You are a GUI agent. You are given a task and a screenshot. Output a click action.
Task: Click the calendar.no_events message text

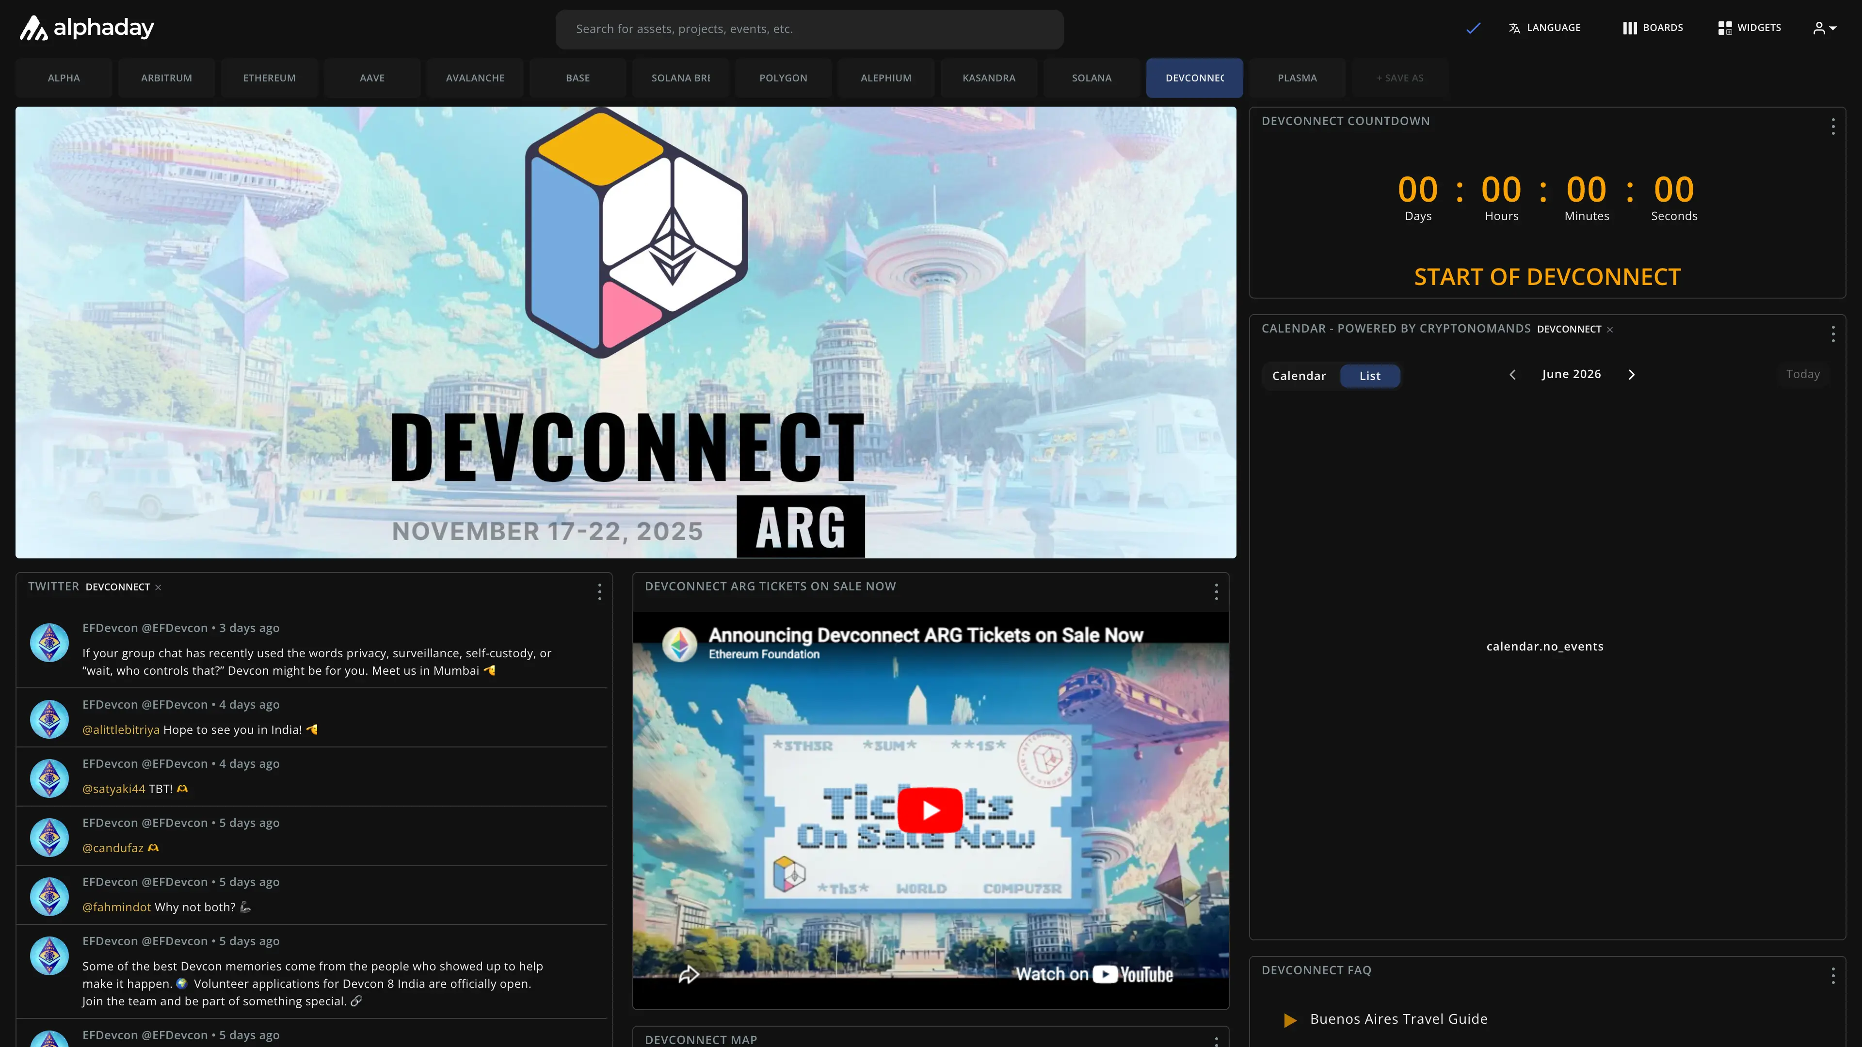(x=1545, y=647)
